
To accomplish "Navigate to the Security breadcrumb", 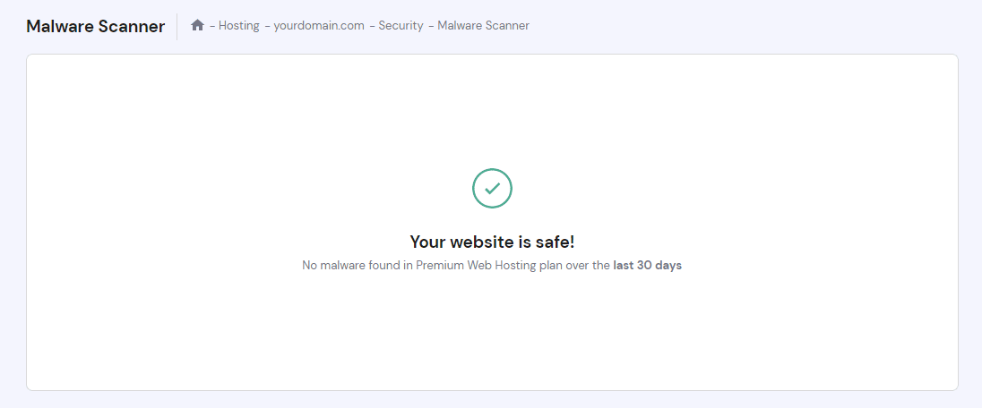I will pos(401,26).
